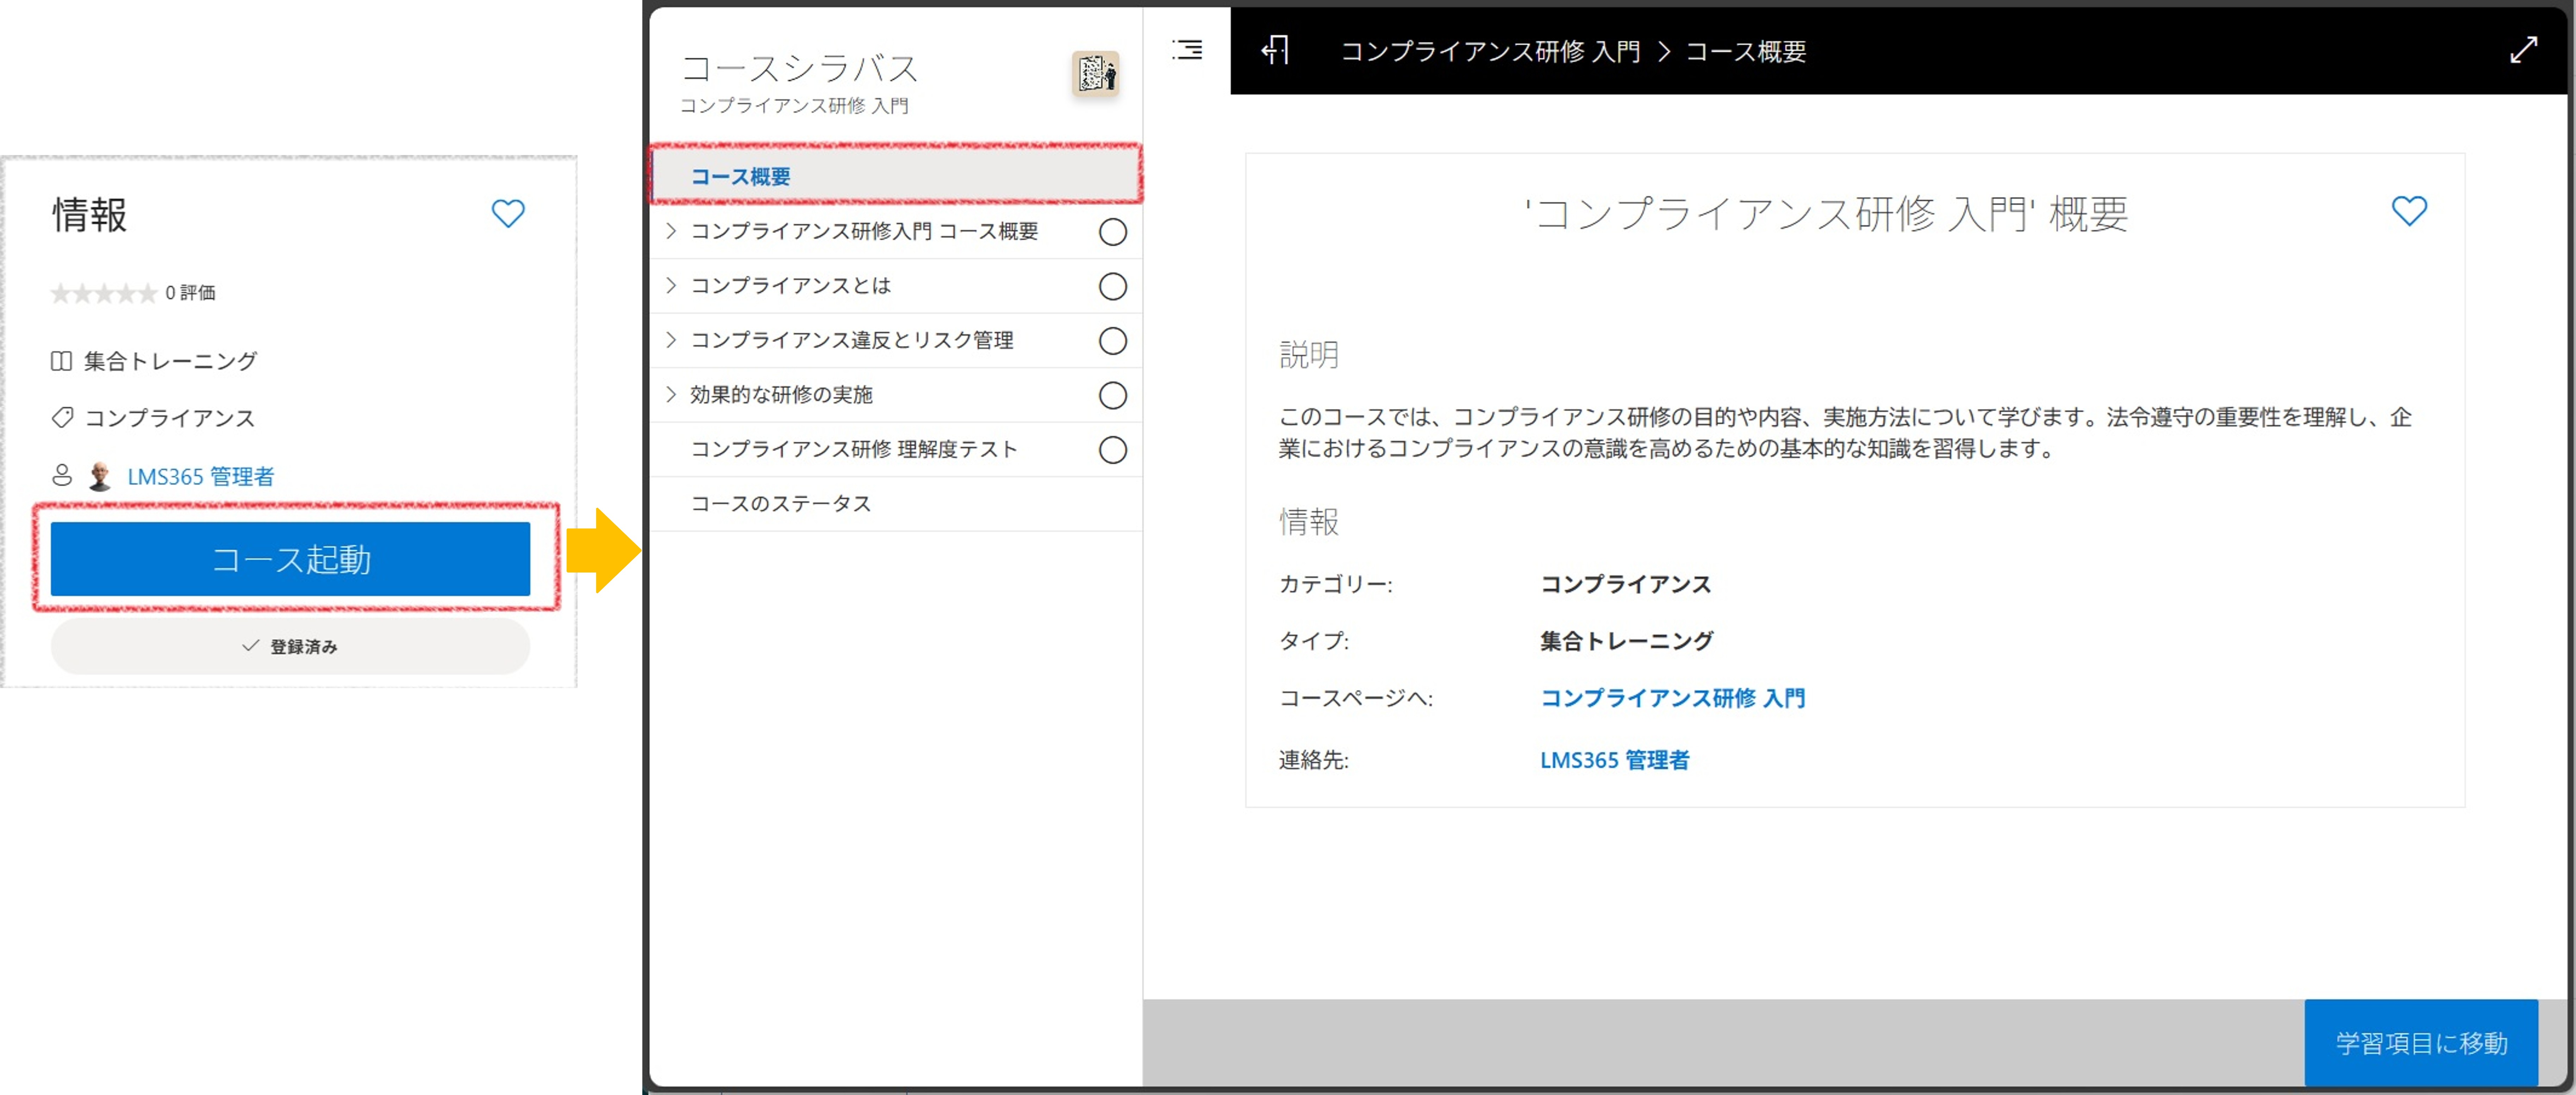This screenshot has width=2576, height=1095.
Task: Expand the player to fullscreen via the arrow icon
Action: coord(2523,50)
